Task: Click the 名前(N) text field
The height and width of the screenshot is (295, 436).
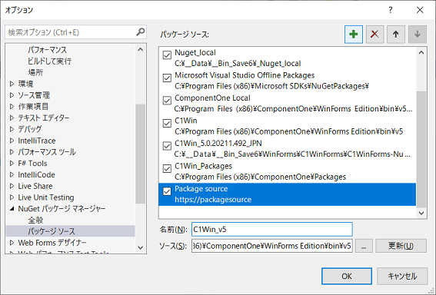Action: [x=272, y=230]
